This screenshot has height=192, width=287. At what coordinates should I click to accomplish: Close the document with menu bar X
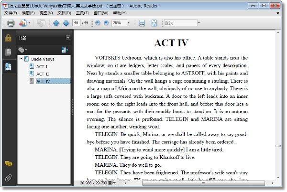pyautogui.click(x=277, y=13)
